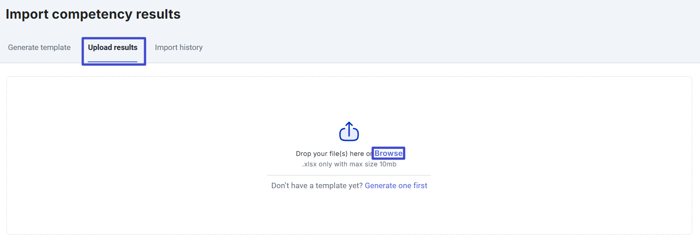Click the Browse link to choose a file
The width and height of the screenshot is (700, 240).
[x=389, y=154]
